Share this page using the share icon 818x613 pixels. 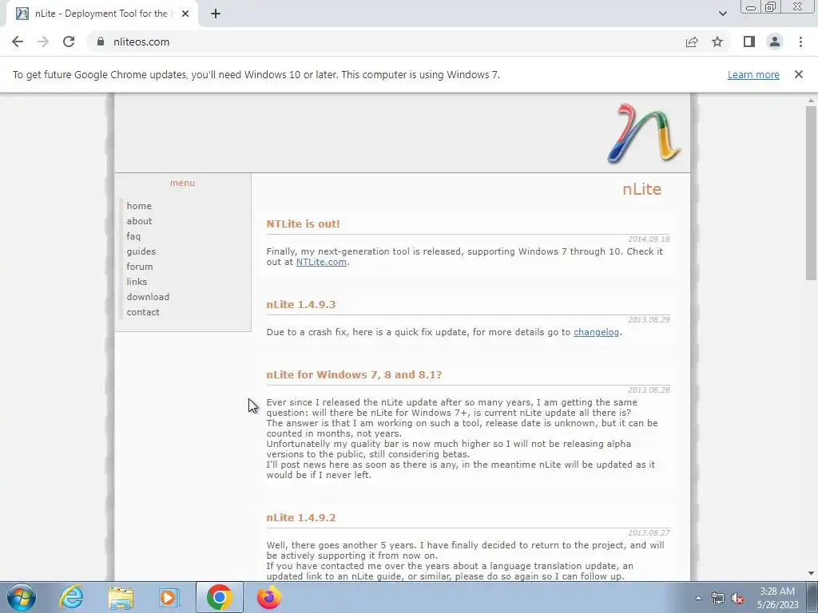tap(692, 42)
